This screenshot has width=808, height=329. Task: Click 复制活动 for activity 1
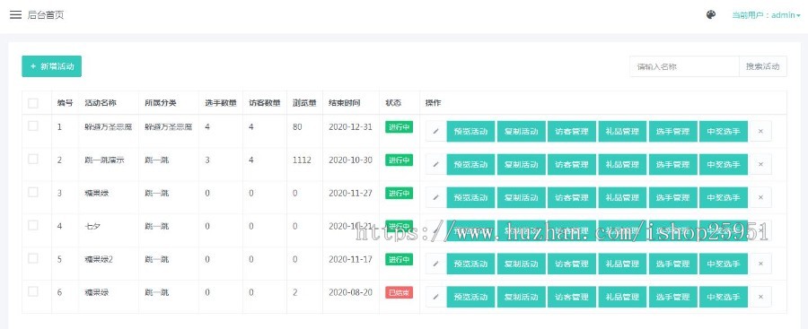[x=521, y=131]
